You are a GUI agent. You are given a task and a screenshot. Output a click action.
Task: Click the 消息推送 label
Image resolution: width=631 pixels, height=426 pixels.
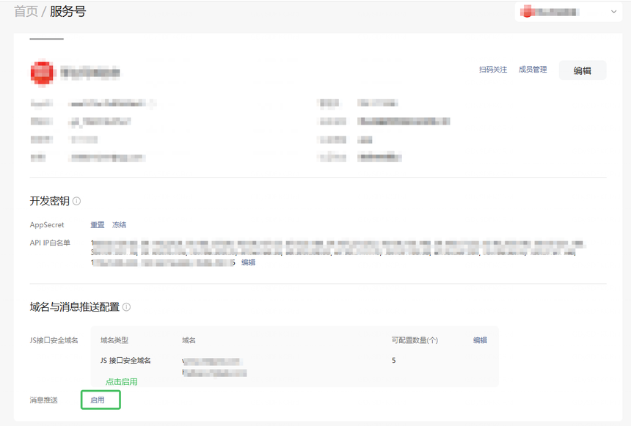(x=44, y=400)
